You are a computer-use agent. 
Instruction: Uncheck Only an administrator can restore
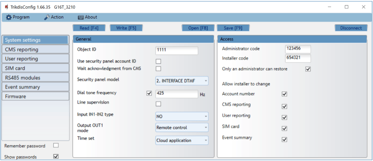click(x=308, y=69)
